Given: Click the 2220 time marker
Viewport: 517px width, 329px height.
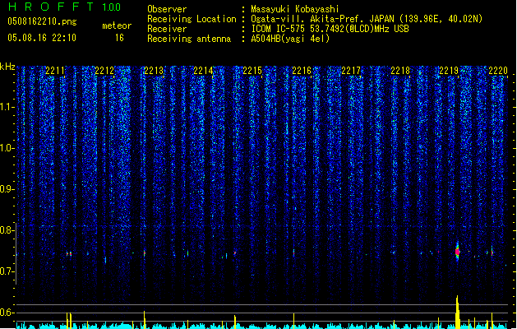Looking at the screenshot, I should point(498,71).
